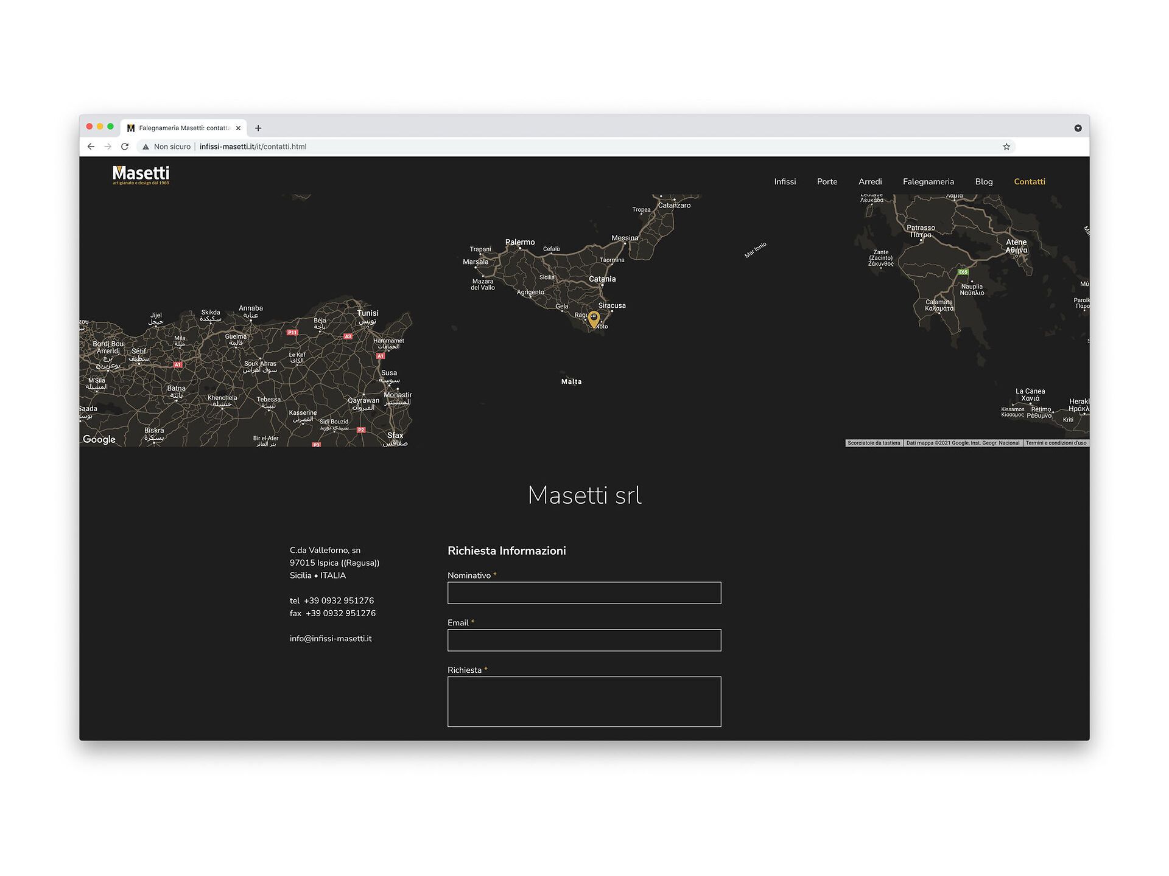Open the Infissi menu item
Image resolution: width=1169 pixels, height=876 pixels.
pyautogui.click(x=785, y=181)
